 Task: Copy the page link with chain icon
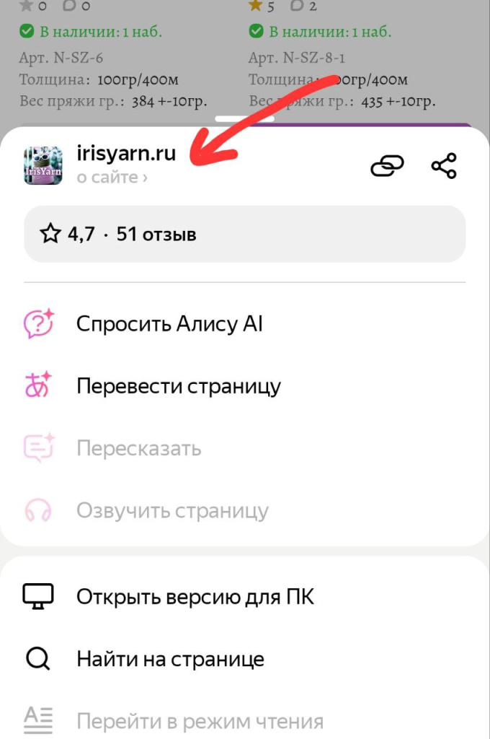[x=387, y=166]
